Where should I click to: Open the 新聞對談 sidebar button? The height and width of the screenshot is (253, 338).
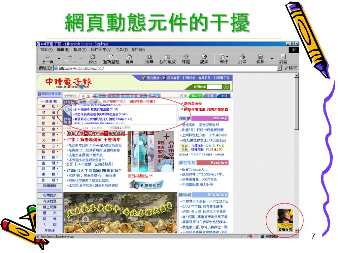pos(50,195)
